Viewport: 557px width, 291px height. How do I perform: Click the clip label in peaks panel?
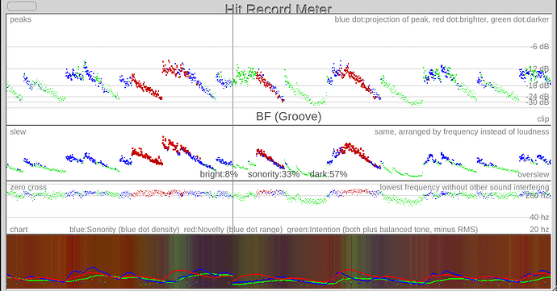coord(543,118)
